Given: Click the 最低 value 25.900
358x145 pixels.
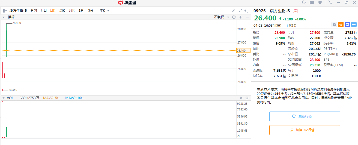Looking at the screenshot, I should tap(280, 38).
